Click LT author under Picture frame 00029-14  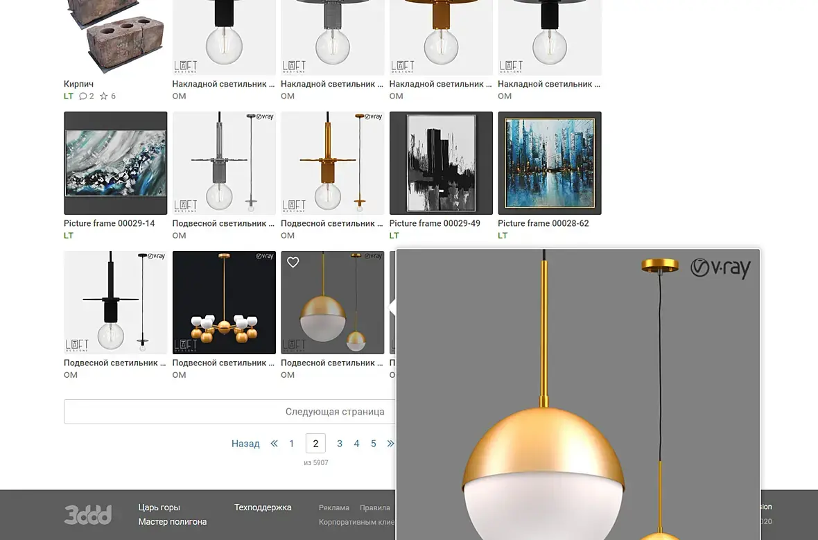69,235
